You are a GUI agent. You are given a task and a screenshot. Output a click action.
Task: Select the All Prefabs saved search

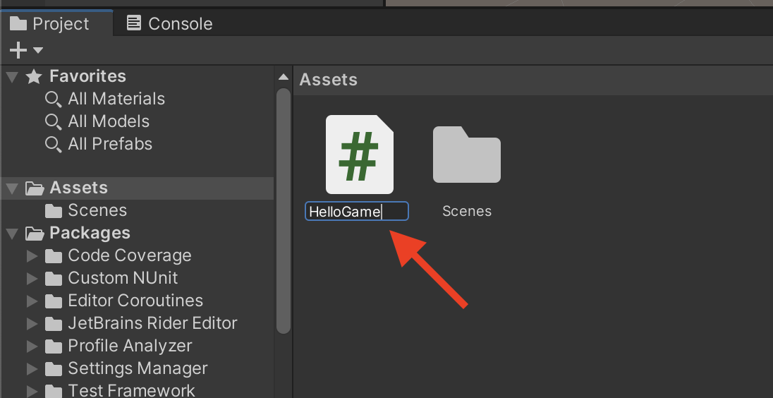110,144
